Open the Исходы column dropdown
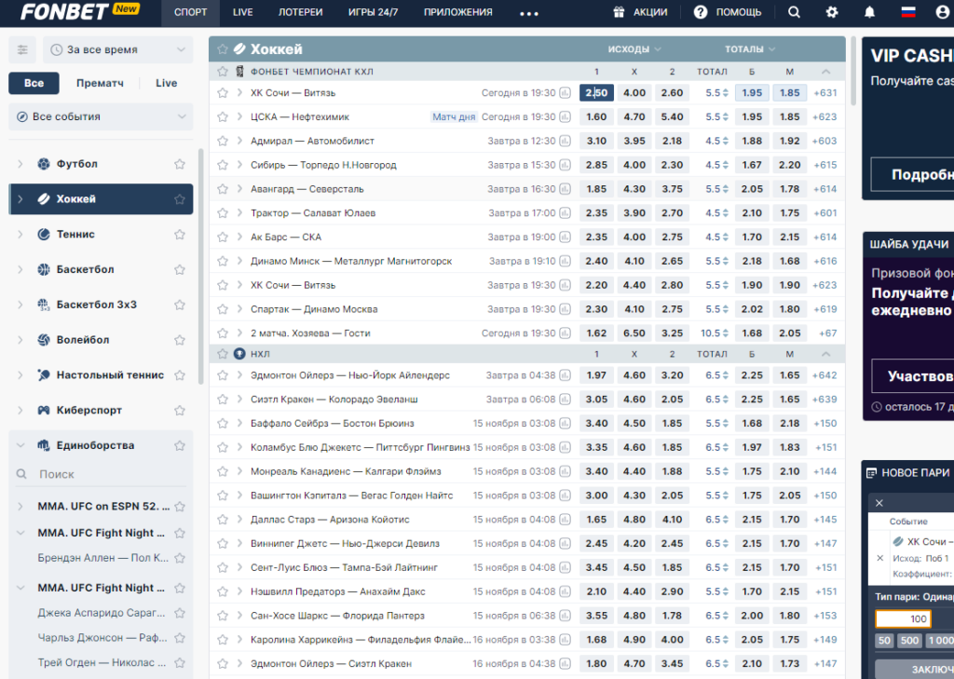This screenshot has height=679, width=954. click(634, 48)
